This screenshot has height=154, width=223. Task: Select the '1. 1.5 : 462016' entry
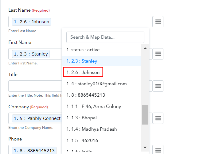pos(82,141)
